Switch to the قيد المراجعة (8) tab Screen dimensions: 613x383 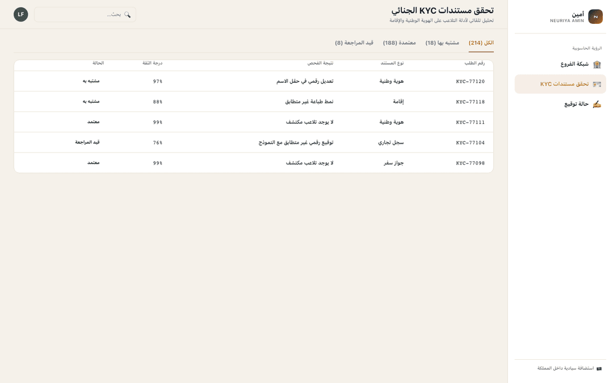354,43
